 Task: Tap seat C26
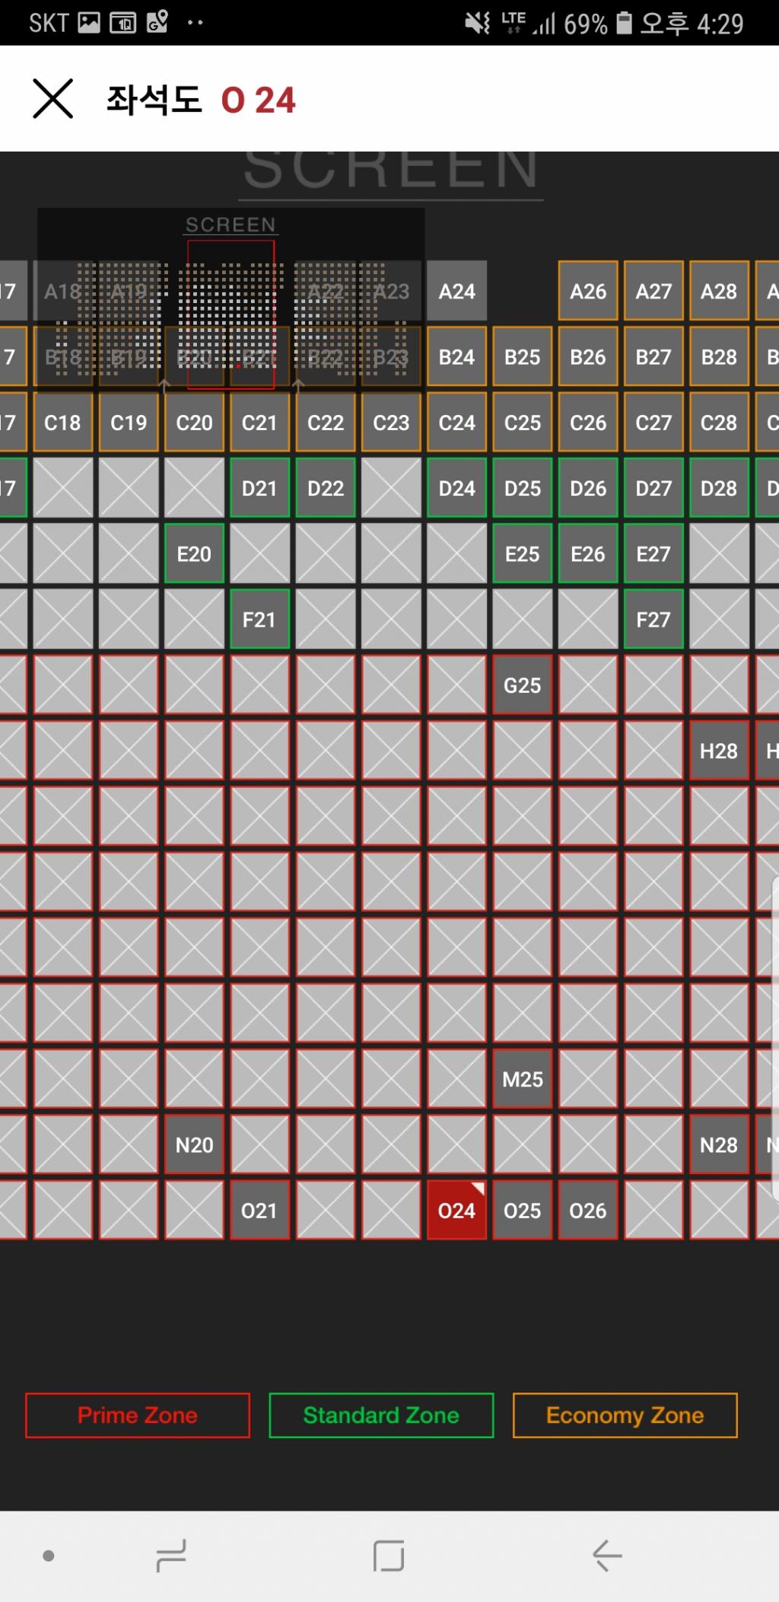[x=588, y=423]
